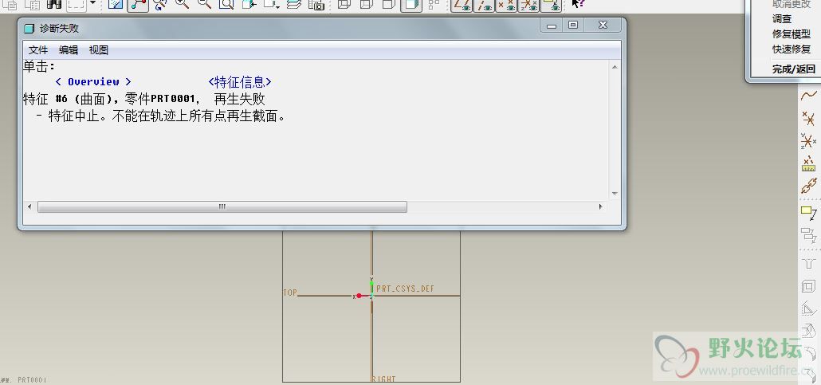Click the horizontal scrollbar left arrow

[x=29, y=207]
